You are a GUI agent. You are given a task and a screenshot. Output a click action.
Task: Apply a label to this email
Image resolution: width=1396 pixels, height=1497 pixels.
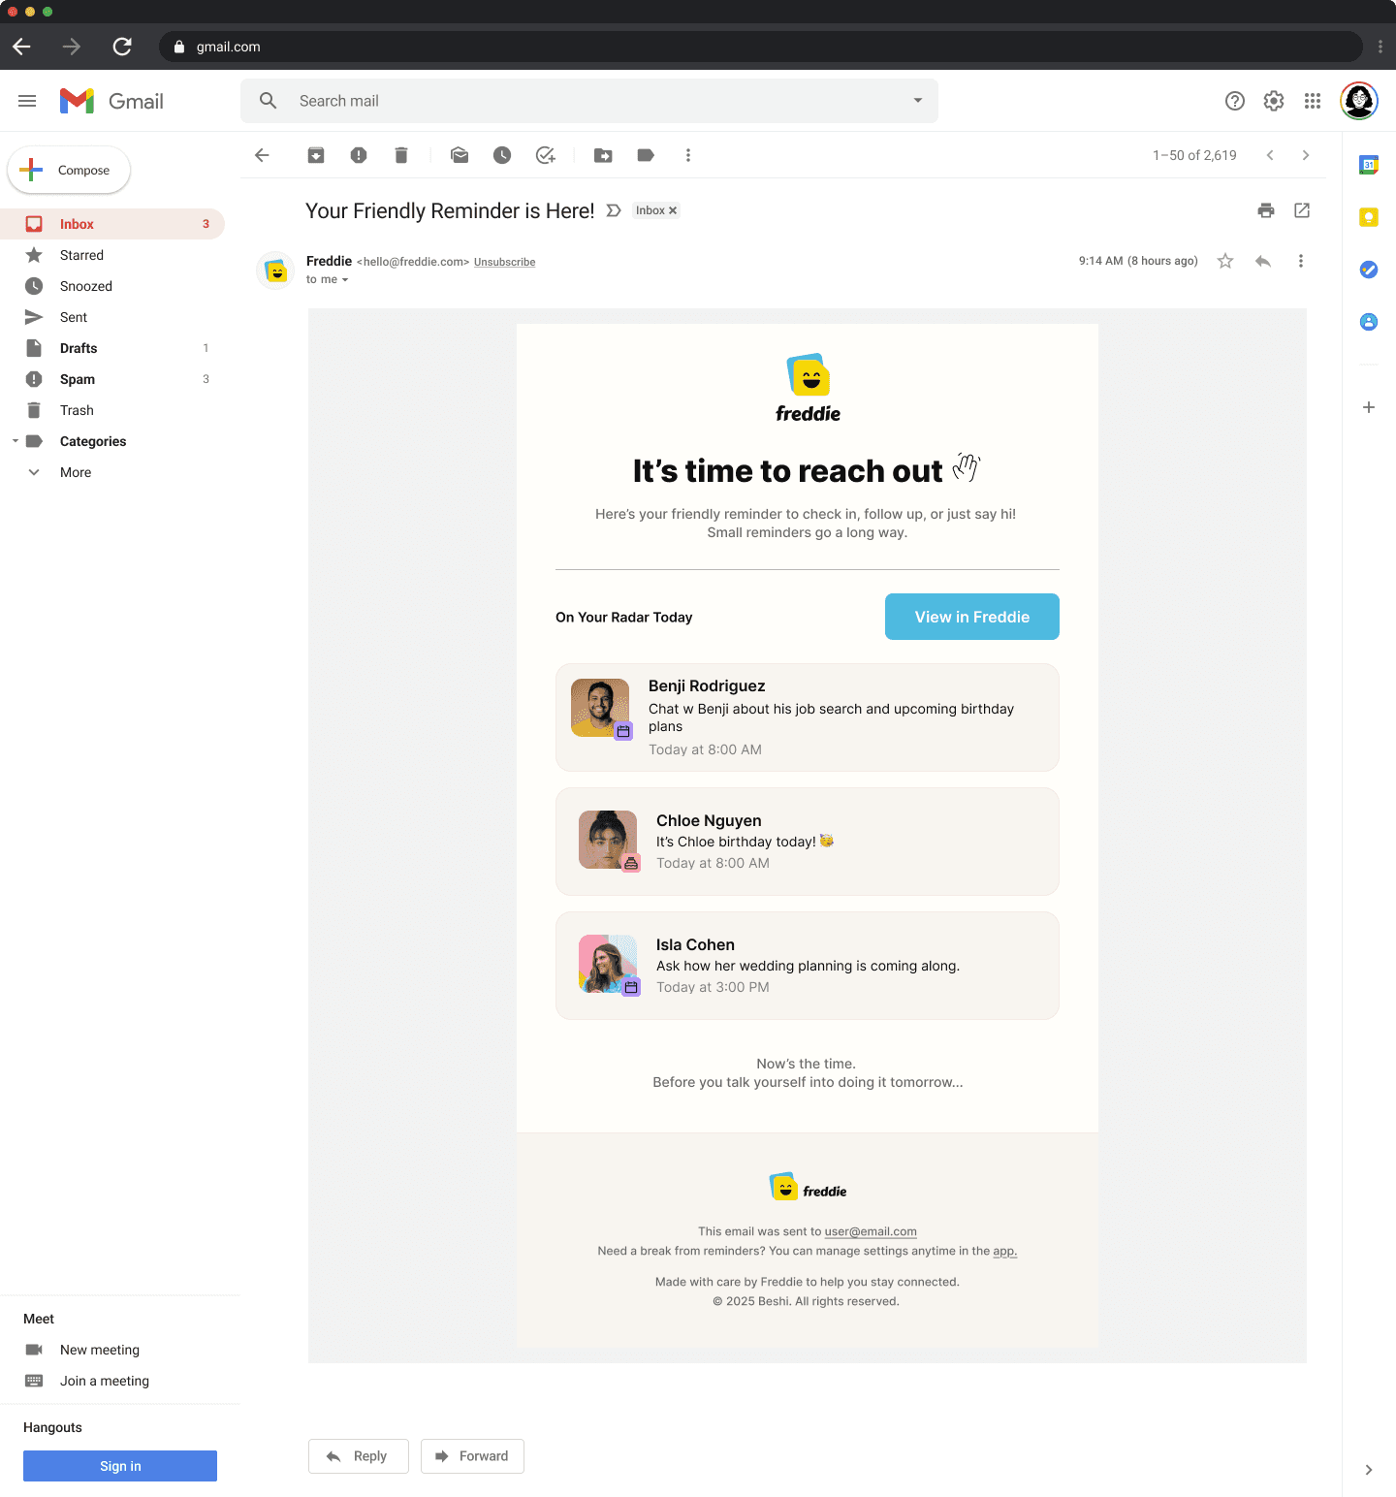[x=646, y=155]
